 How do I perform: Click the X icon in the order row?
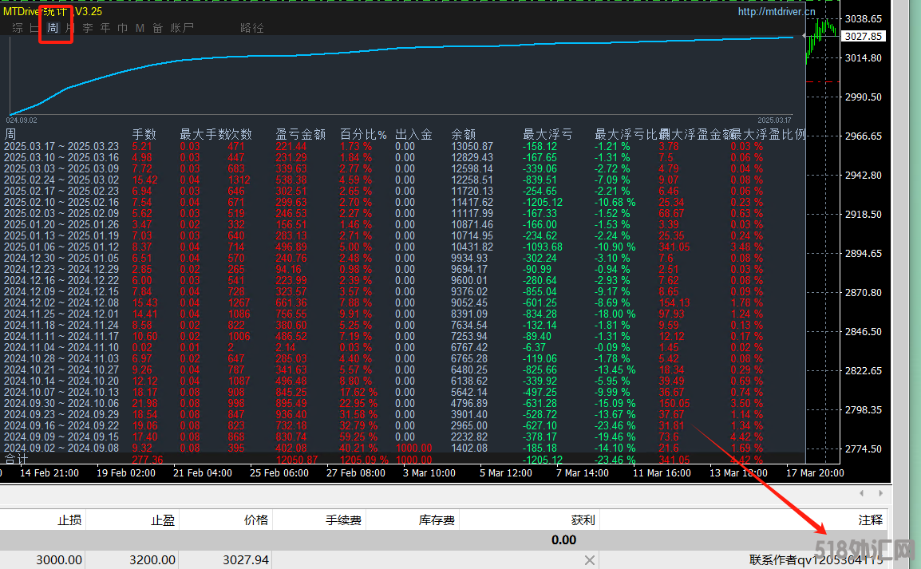[x=590, y=560]
